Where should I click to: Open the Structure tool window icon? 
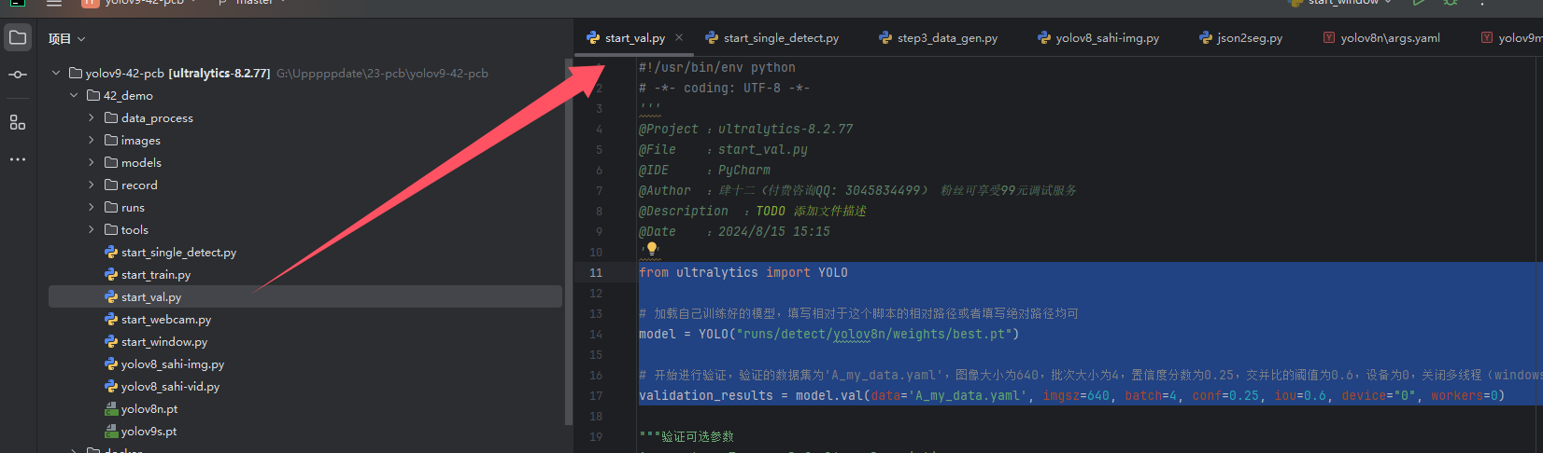tap(18, 122)
